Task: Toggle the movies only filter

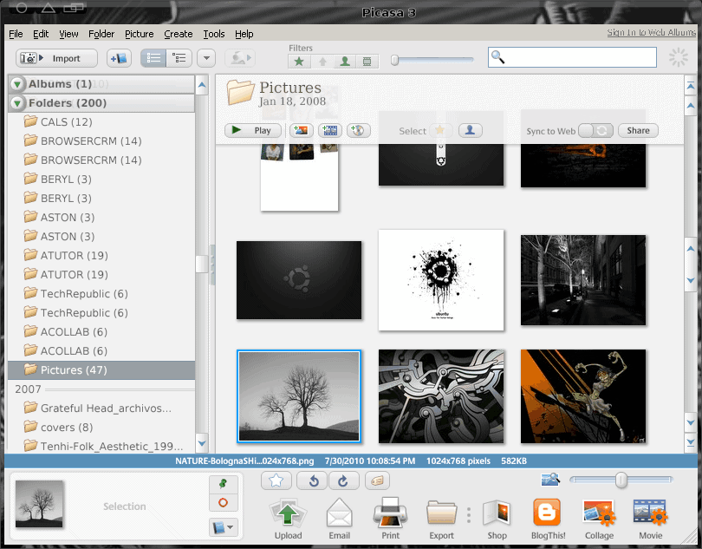Action: pos(367,62)
